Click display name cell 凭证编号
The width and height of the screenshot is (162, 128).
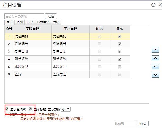70,44
